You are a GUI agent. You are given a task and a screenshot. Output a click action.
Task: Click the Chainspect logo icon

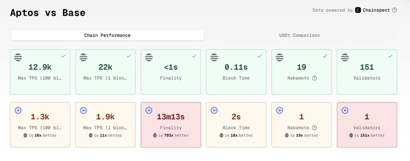[x=358, y=10]
